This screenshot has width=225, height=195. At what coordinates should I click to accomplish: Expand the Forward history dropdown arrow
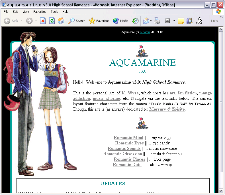[x=36, y=21]
